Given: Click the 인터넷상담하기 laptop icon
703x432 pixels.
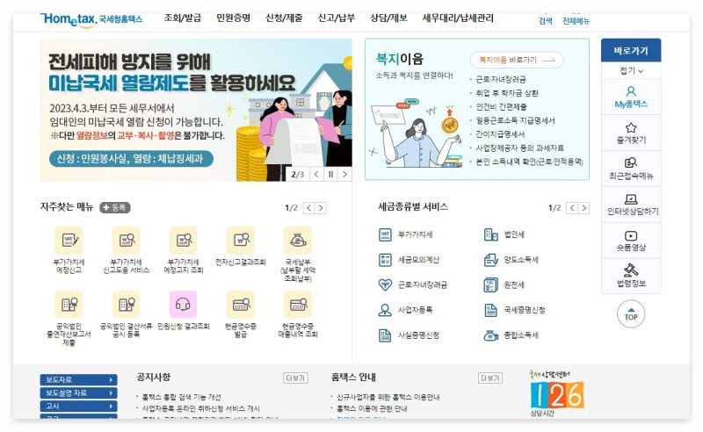Looking at the screenshot, I should point(631,199).
